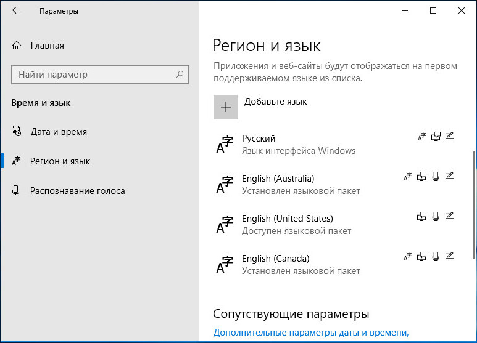The height and width of the screenshot is (343, 477).
Task: Click the handwriting icon for English (Canada)
Action: point(450,256)
